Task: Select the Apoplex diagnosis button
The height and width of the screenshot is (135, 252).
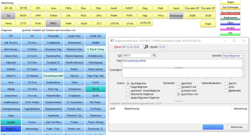Action: pos(11,122)
